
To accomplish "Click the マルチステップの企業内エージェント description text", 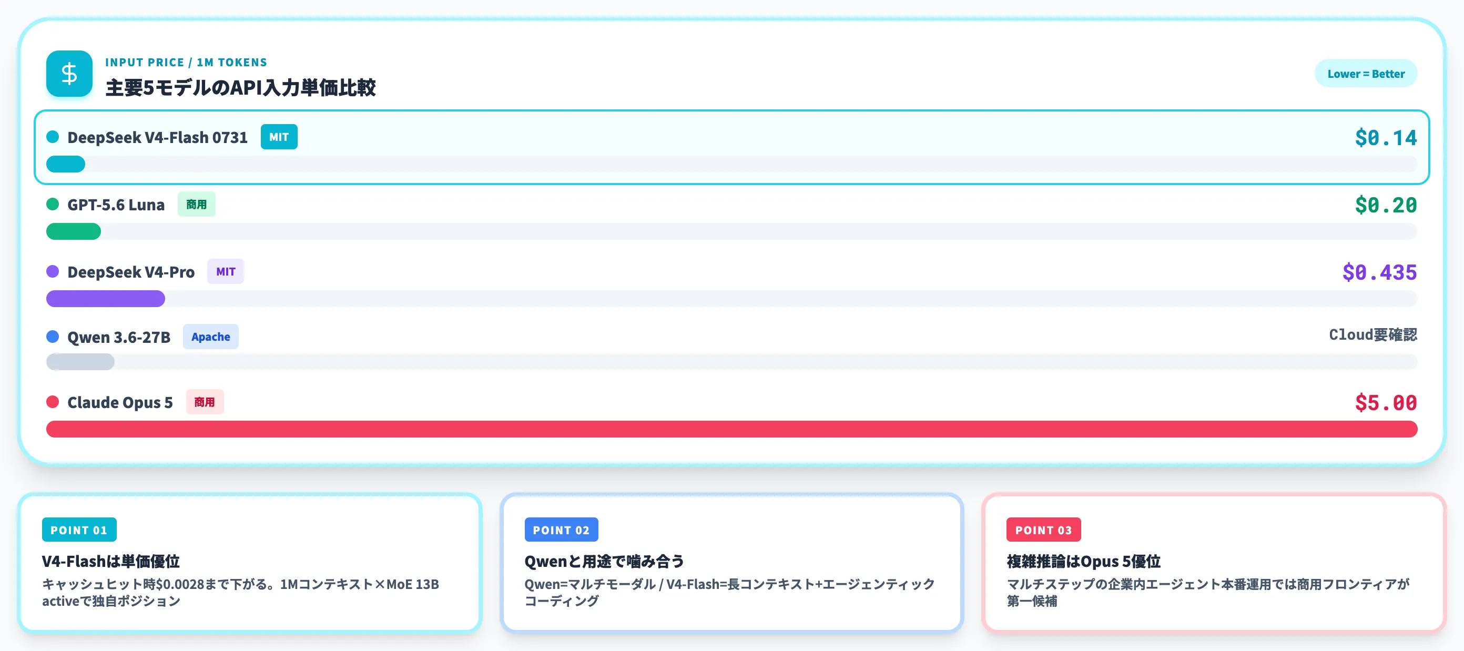I will click(x=1208, y=593).
